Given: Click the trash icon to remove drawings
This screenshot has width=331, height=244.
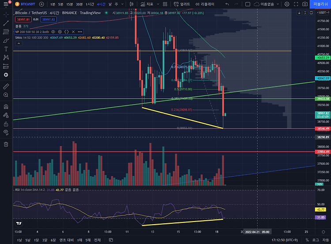Looking at the screenshot, I should pyautogui.click(x=6, y=144).
